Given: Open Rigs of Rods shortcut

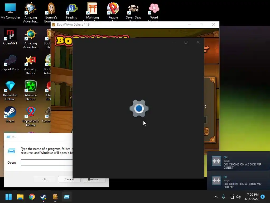Looking at the screenshot, I should (10, 63).
